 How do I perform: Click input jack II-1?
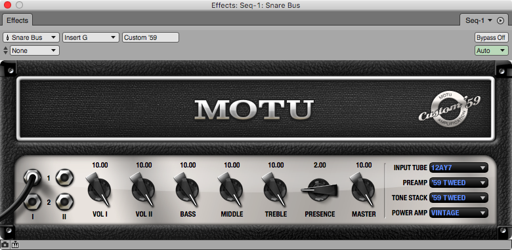(x=64, y=177)
